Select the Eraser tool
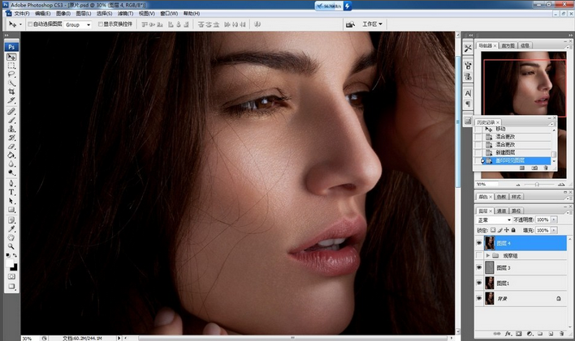The height and width of the screenshot is (341, 575). (x=11, y=147)
